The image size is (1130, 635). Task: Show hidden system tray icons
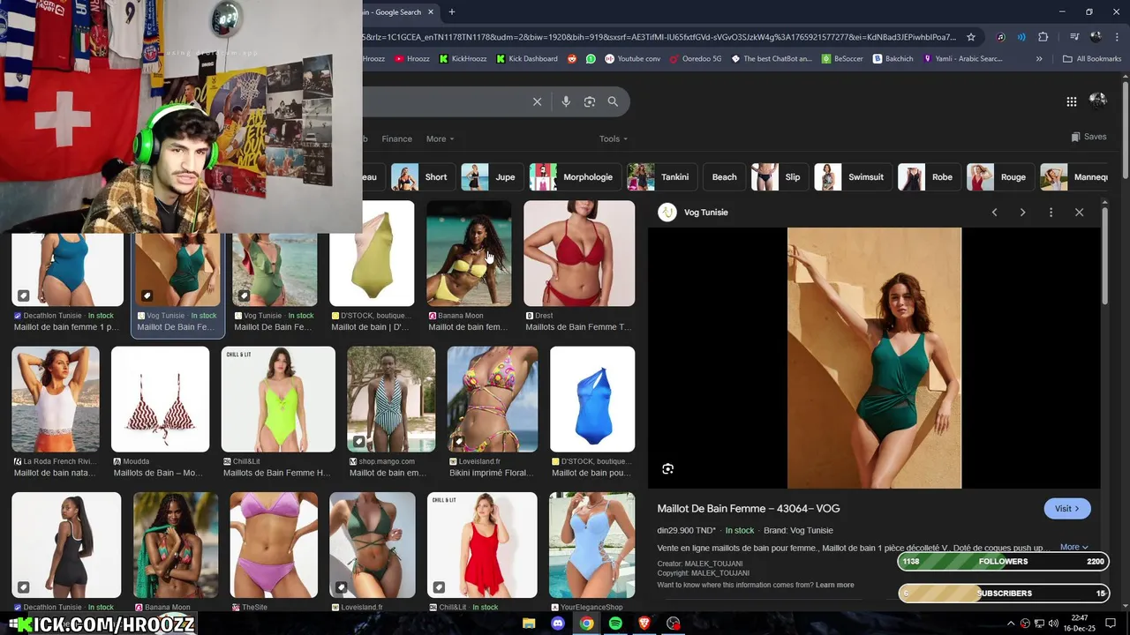[1011, 624]
